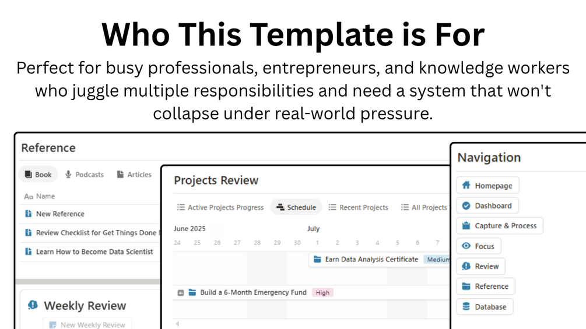
Task: Click the folder icon beside Reference button
Action: pos(466,286)
